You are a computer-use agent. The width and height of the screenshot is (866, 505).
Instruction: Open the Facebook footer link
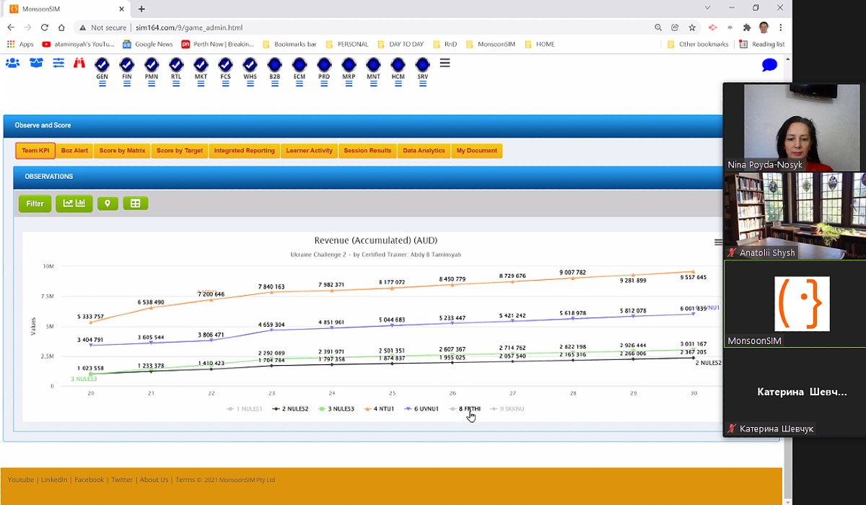[x=89, y=480]
